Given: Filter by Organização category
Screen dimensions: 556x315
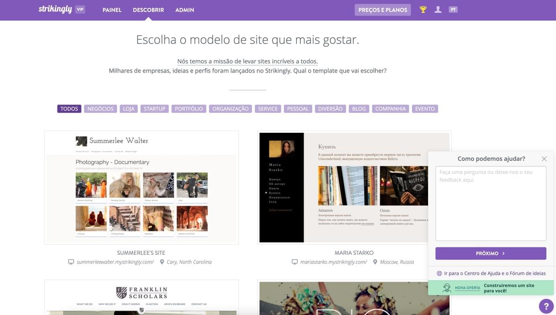Looking at the screenshot, I should pyautogui.click(x=231, y=109).
